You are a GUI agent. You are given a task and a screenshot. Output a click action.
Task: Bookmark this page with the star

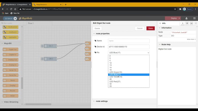pos(175,9)
